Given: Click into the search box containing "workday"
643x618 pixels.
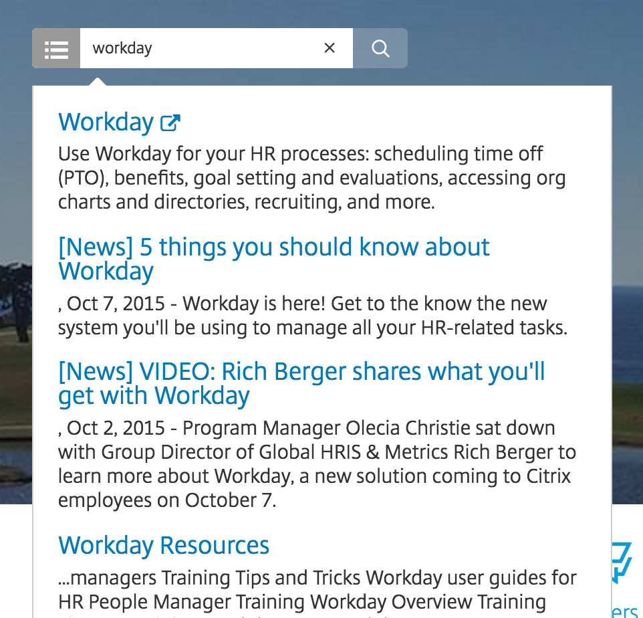Looking at the screenshot, I should tap(201, 48).
